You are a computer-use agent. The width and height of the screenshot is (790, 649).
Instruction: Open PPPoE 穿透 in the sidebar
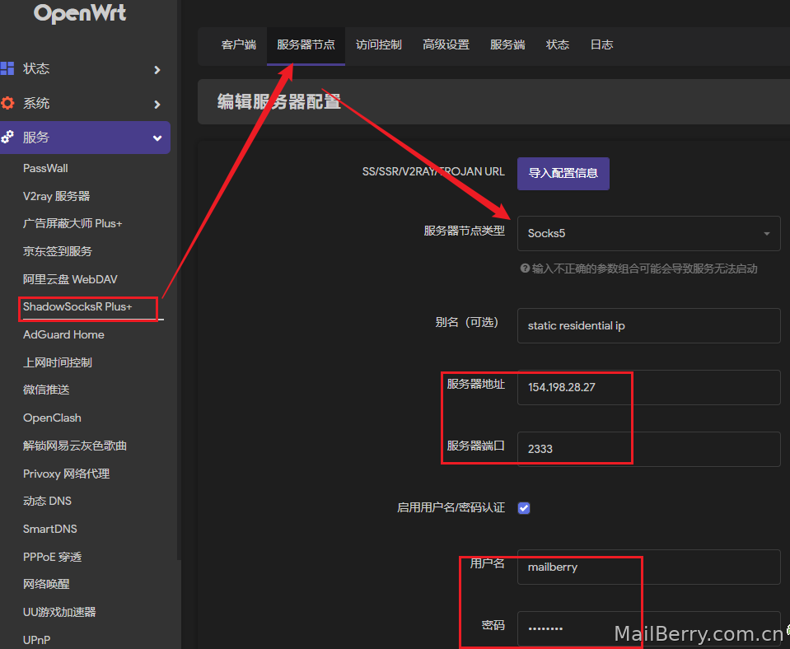point(53,557)
